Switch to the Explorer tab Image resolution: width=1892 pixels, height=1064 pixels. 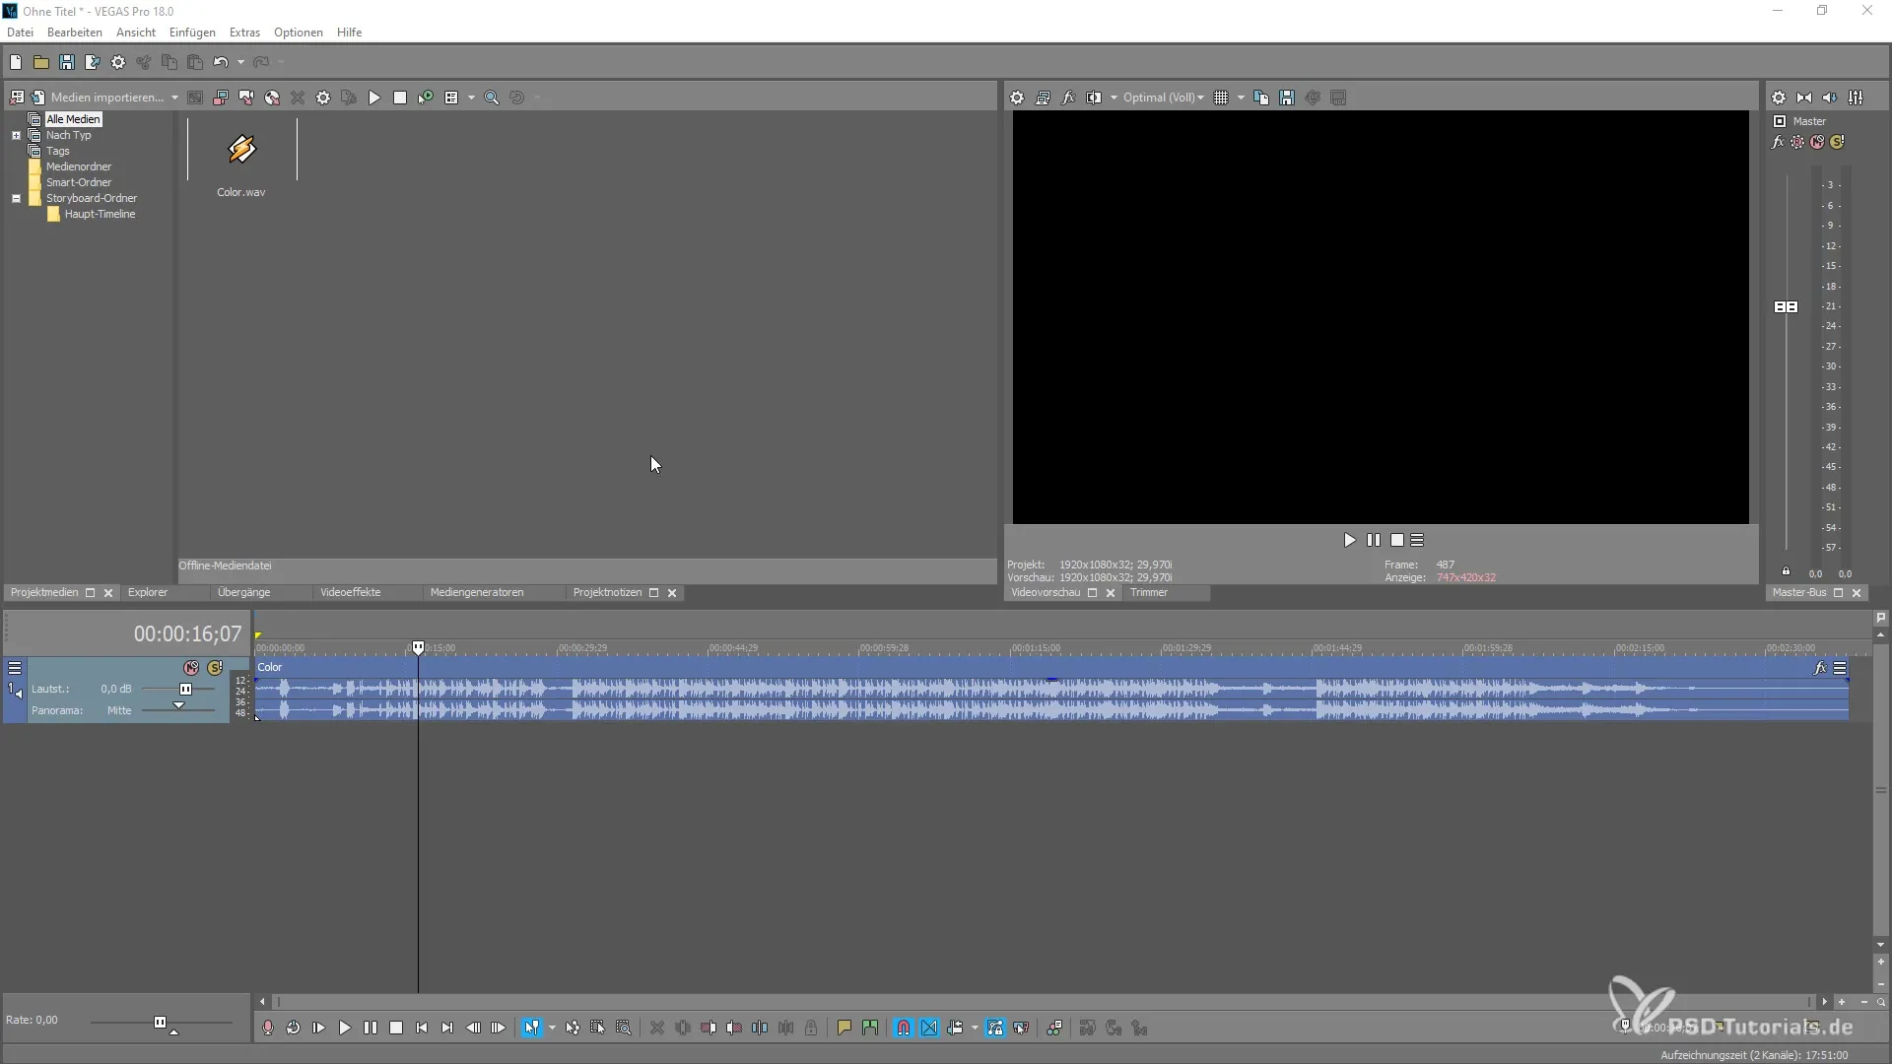pyautogui.click(x=148, y=592)
